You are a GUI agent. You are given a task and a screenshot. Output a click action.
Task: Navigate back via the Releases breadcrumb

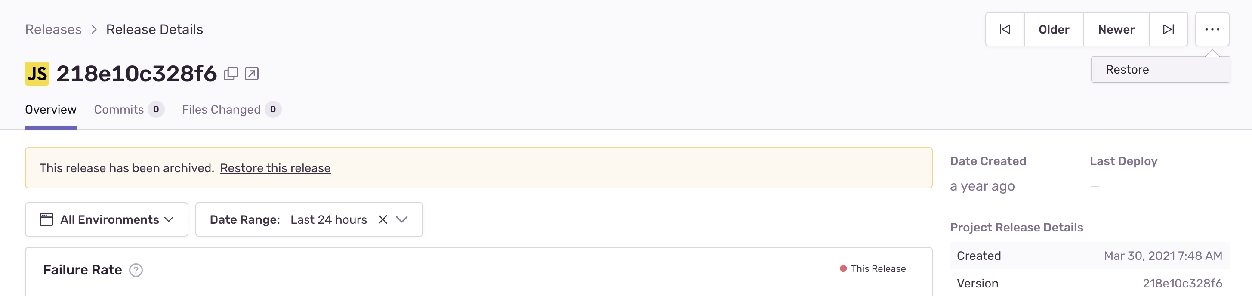click(53, 29)
